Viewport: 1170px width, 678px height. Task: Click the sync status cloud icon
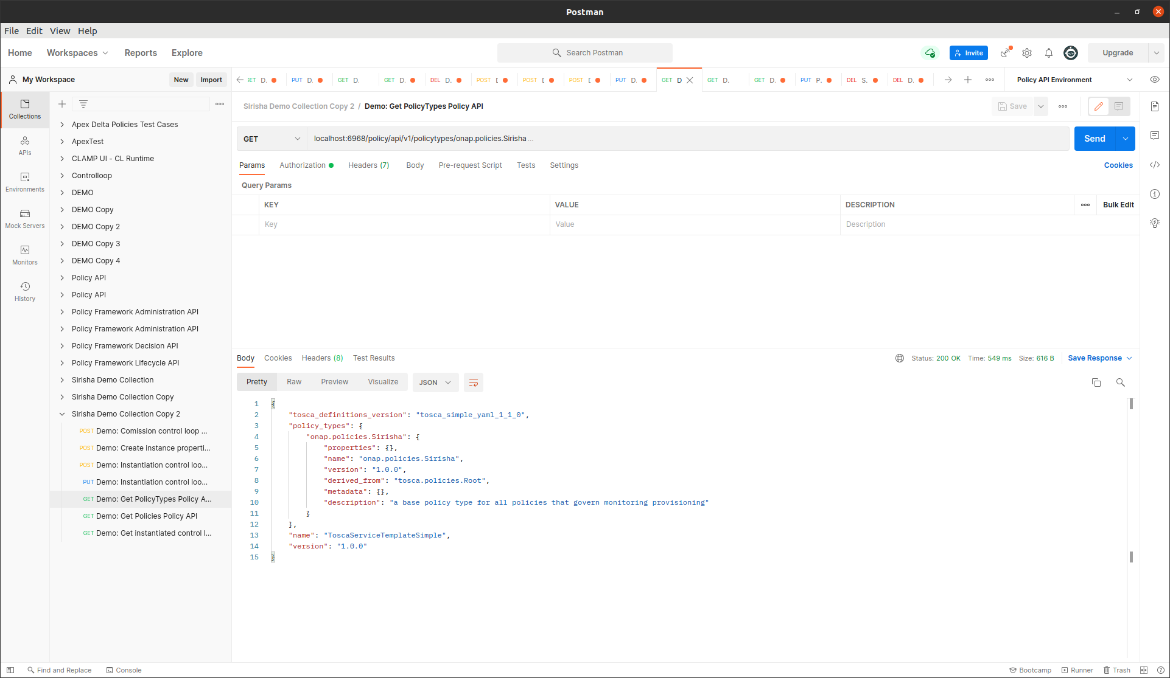(930, 53)
